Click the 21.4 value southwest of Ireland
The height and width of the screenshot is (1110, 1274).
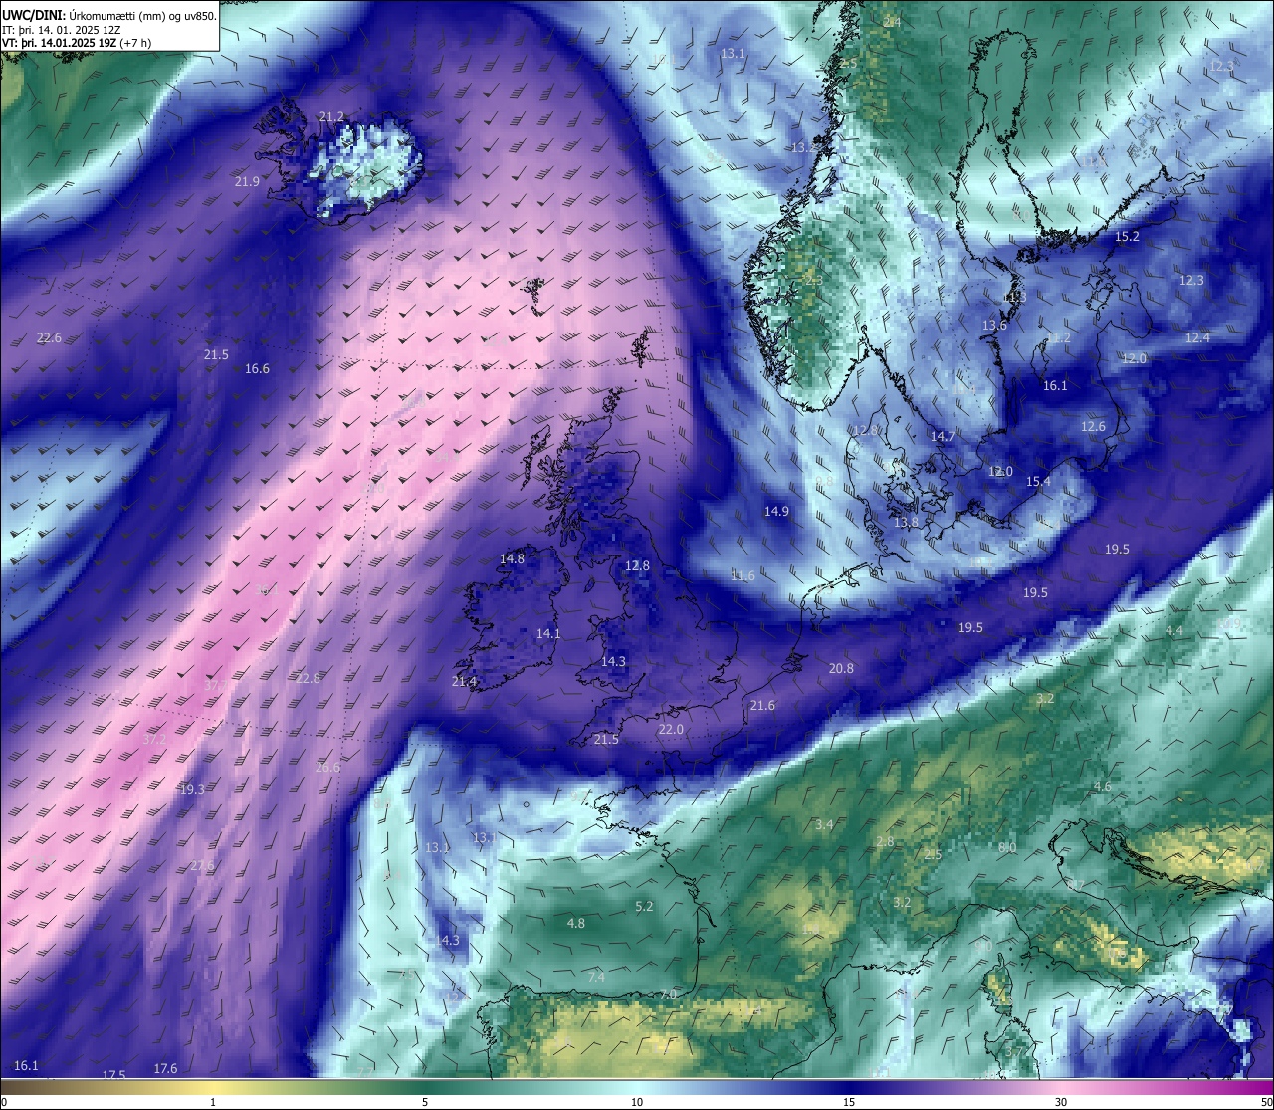coord(464,682)
